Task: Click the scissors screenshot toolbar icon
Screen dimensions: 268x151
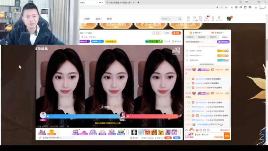Action: tap(232, 7)
